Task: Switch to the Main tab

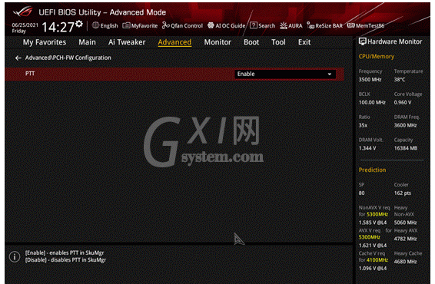Action: 87,42
